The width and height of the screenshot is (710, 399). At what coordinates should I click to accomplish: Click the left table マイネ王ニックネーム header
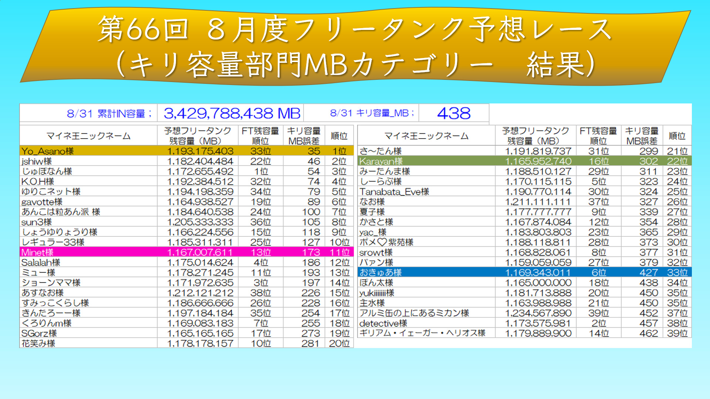[88, 136]
